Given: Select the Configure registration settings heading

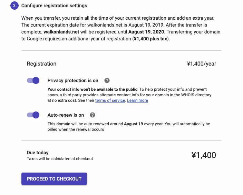Looking at the screenshot, I should click(x=54, y=6).
